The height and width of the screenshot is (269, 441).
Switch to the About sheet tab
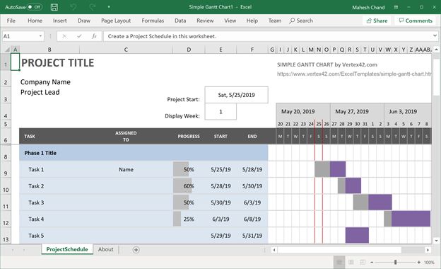tap(106, 249)
